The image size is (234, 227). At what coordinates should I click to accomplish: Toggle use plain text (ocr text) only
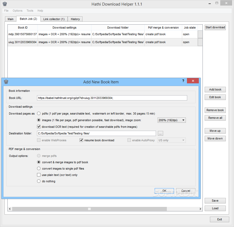39,175
